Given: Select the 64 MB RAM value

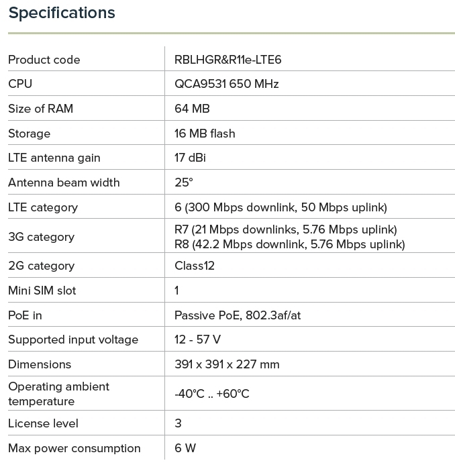Looking at the screenshot, I should tap(192, 109).
